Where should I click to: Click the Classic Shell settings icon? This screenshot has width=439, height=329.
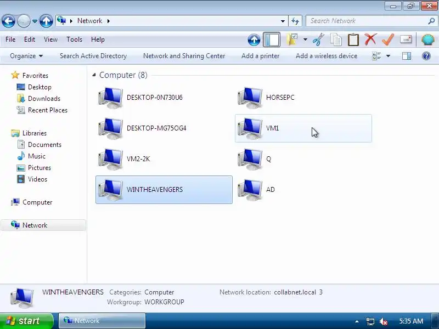tap(428, 39)
